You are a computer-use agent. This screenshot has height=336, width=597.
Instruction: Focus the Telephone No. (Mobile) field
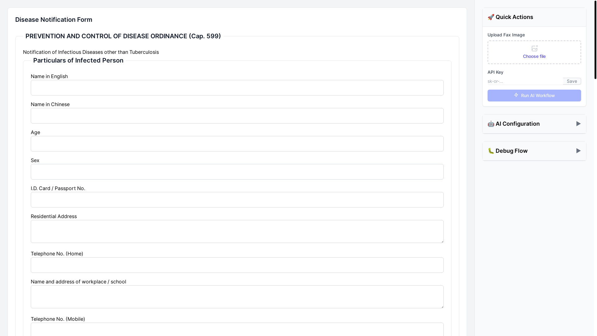[237, 329]
